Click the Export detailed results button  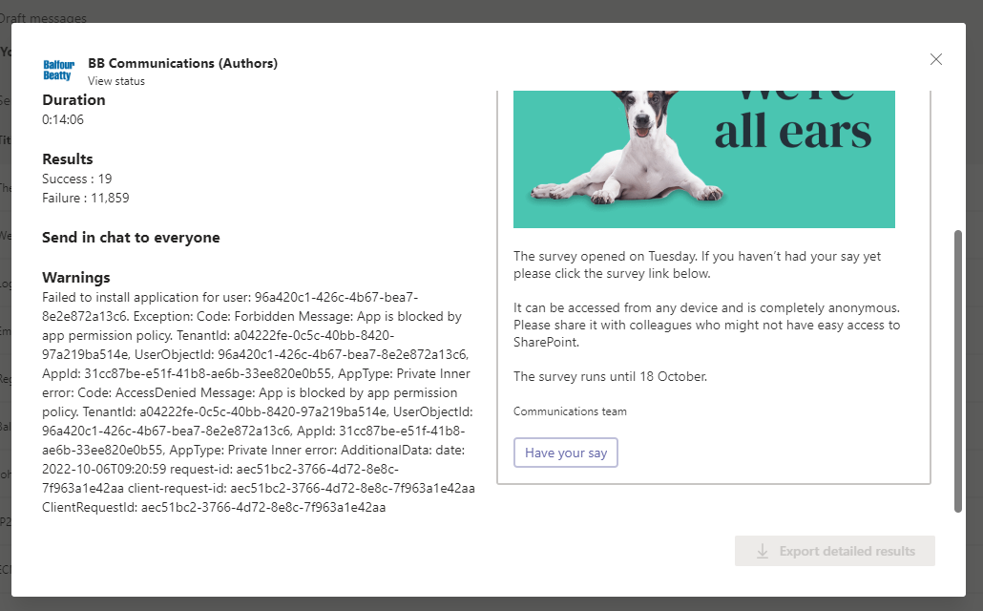point(835,551)
